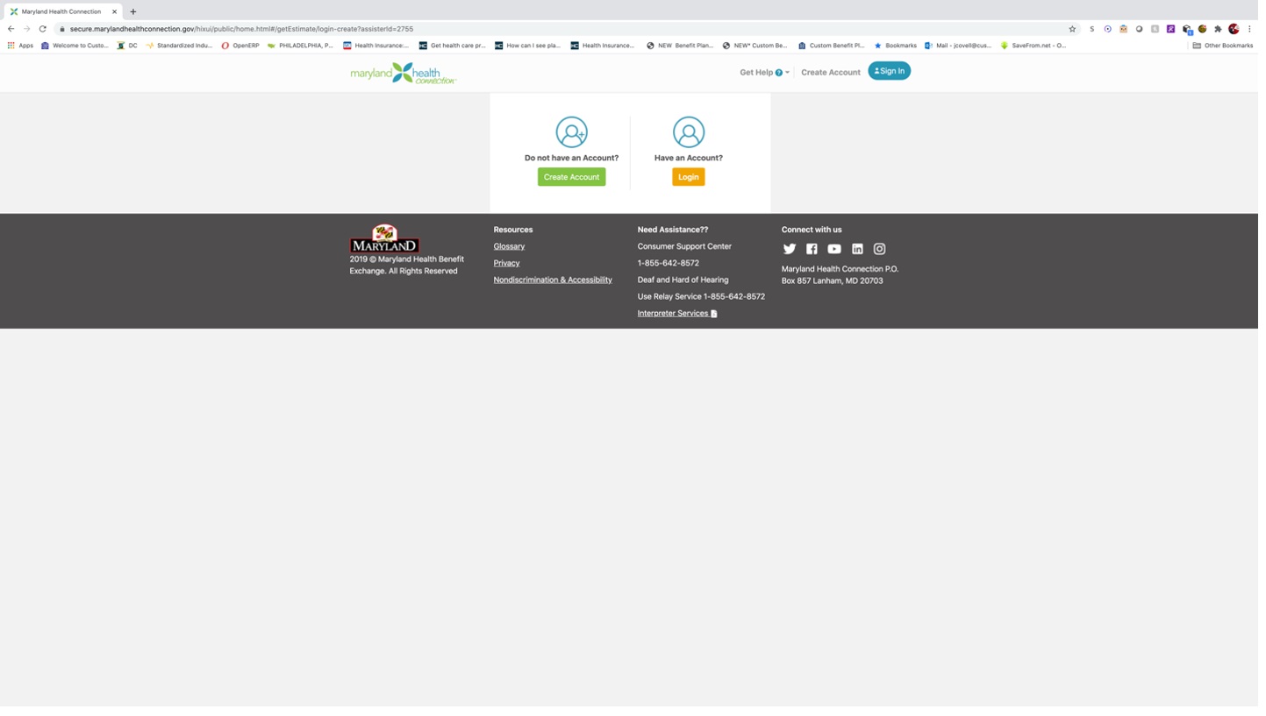The width and height of the screenshot is (1266, 716).
Task: Open the DC bookmark
Action: pyautogui.click(x=128, y=46)
